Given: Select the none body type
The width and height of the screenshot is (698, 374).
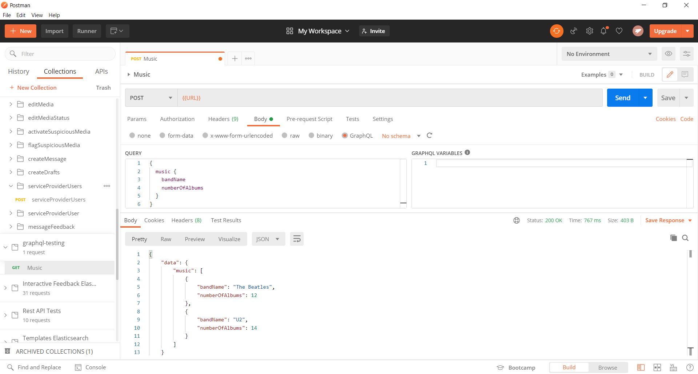Looking at the screenshot, I should tap(132, 135).
